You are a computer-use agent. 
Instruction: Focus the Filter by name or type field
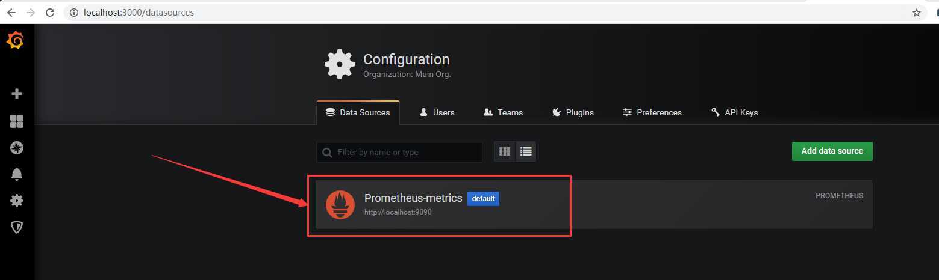(x=399, y=152)
